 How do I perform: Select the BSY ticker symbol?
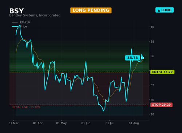pos(16,11)
